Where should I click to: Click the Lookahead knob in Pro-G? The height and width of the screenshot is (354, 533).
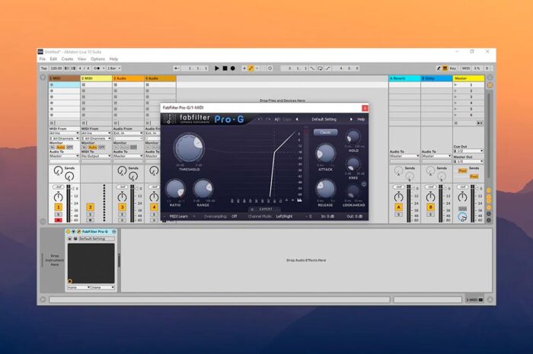353,192
